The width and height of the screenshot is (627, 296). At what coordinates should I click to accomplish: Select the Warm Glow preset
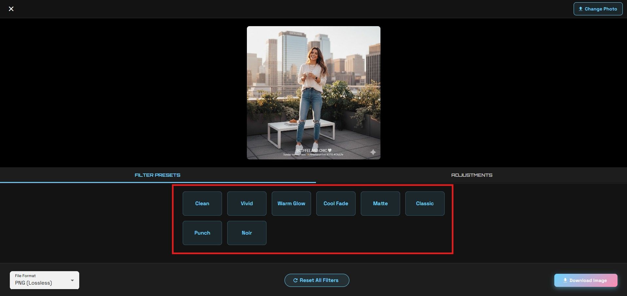(291, 203)
